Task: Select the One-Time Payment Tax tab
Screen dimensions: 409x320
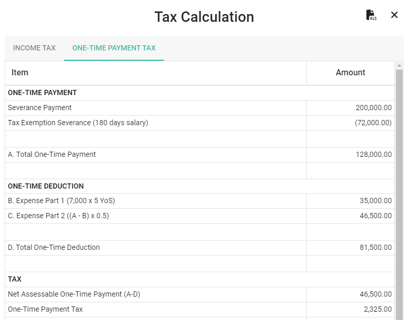Action: pyautogui.click(x=114, y=48)
